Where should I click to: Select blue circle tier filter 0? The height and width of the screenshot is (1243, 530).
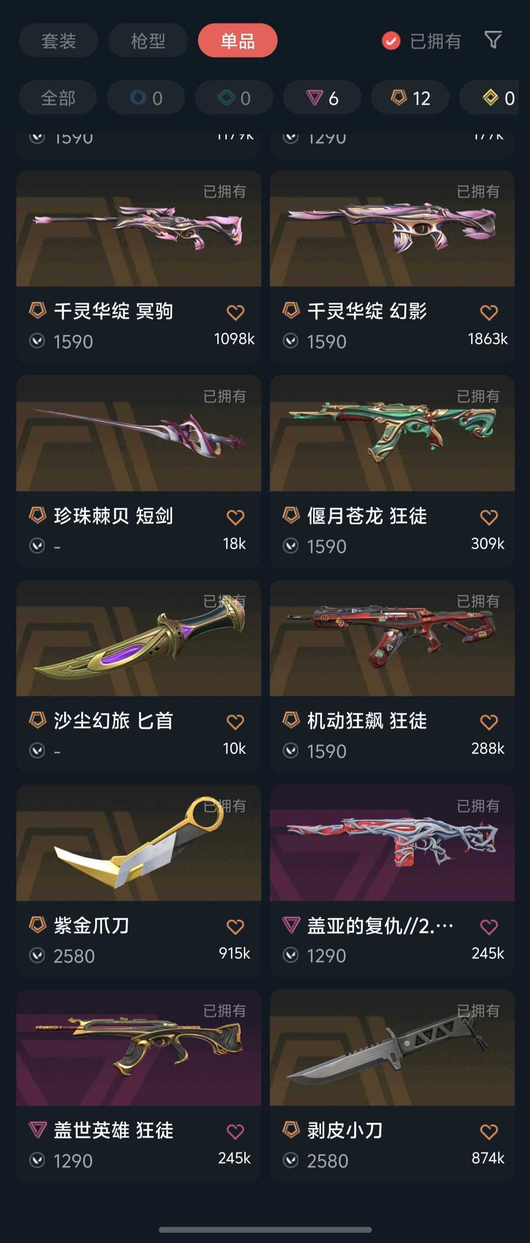tap(146, 98)
